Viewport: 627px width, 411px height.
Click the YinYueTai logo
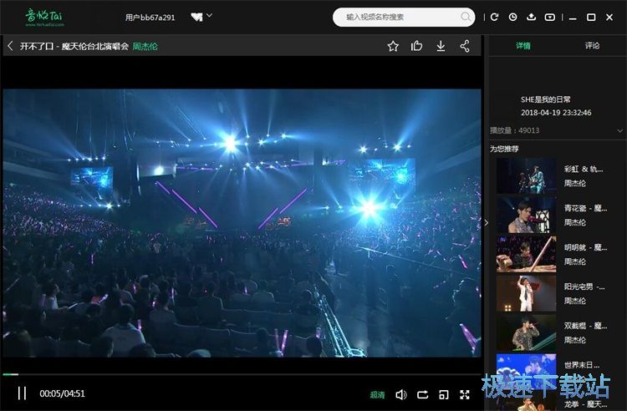coord(44,18)
